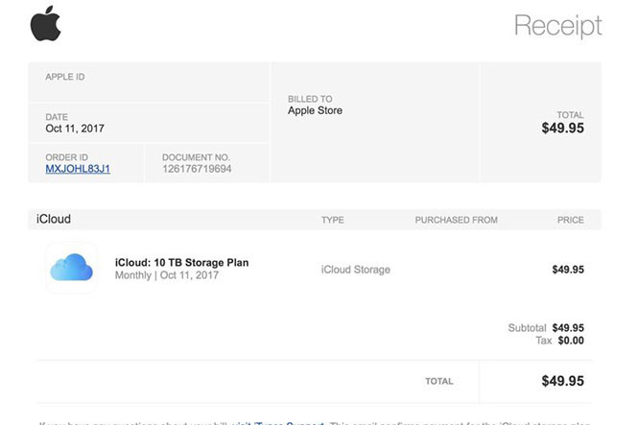The height and width of the screenshot is (425, 638).
Task: Click the iCloud section header
Action: [54, 219]
